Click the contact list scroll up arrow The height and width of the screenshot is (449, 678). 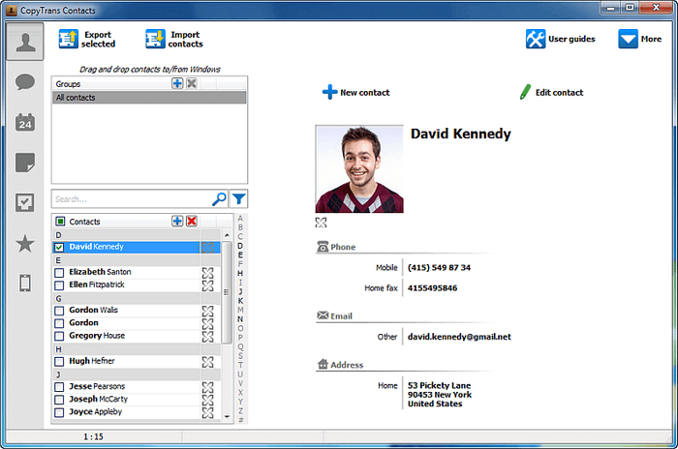click(x=227, y=234)
